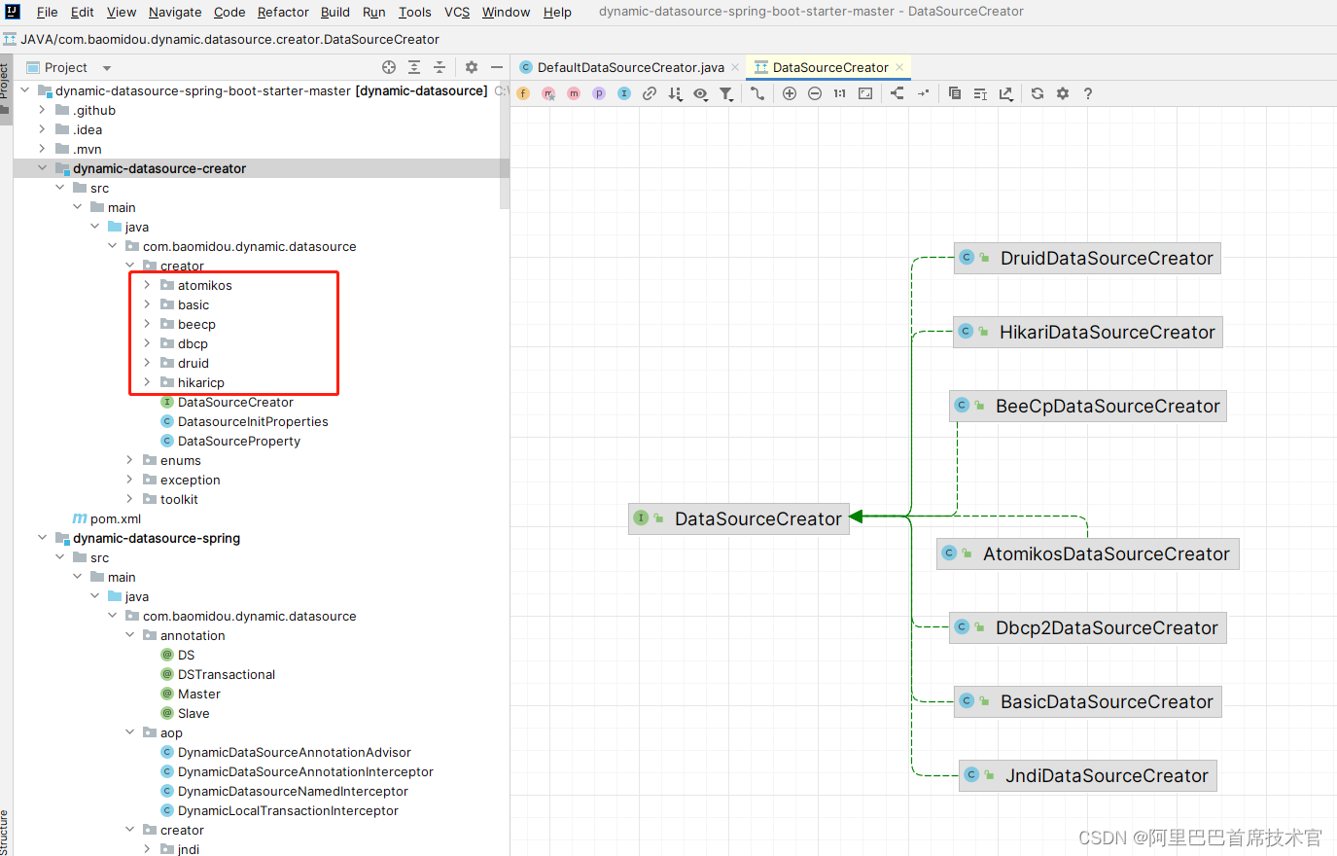Click the project tree vertical scrollbar

[x=505, y=146]
